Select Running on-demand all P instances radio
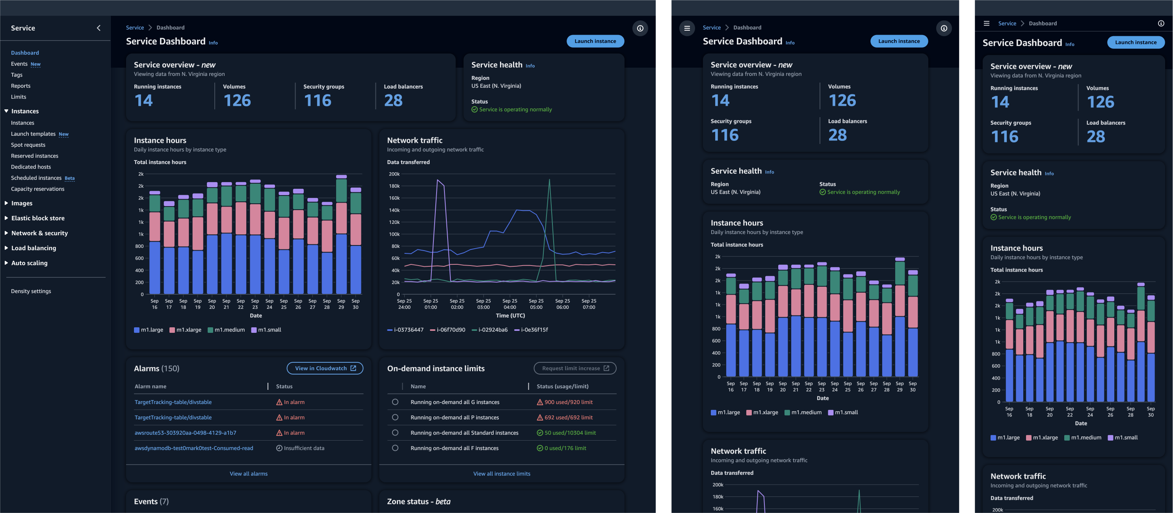The width and height of the screenshot is (1173, 513). pos(395,417)
